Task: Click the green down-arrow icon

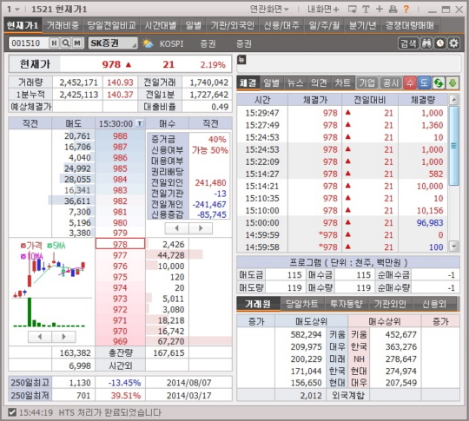Action: click(x=452, y=82)
